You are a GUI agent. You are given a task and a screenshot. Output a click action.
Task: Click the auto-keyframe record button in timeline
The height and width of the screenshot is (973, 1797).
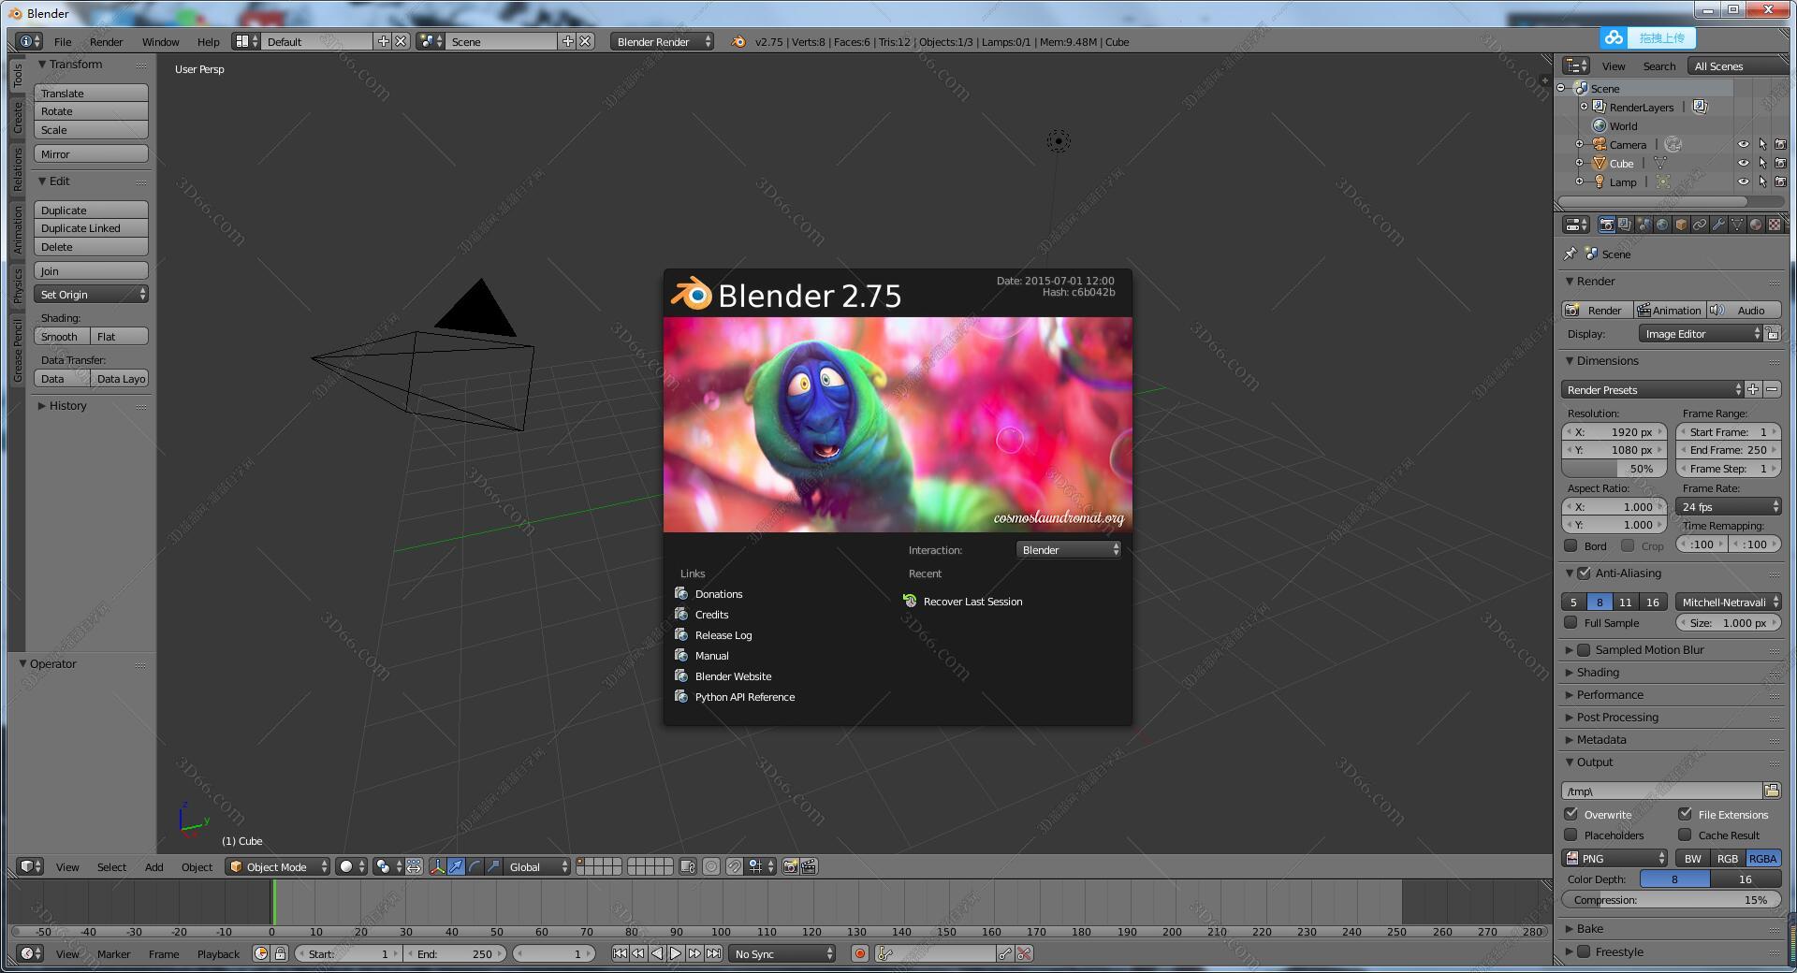click(x=859, y=953)
